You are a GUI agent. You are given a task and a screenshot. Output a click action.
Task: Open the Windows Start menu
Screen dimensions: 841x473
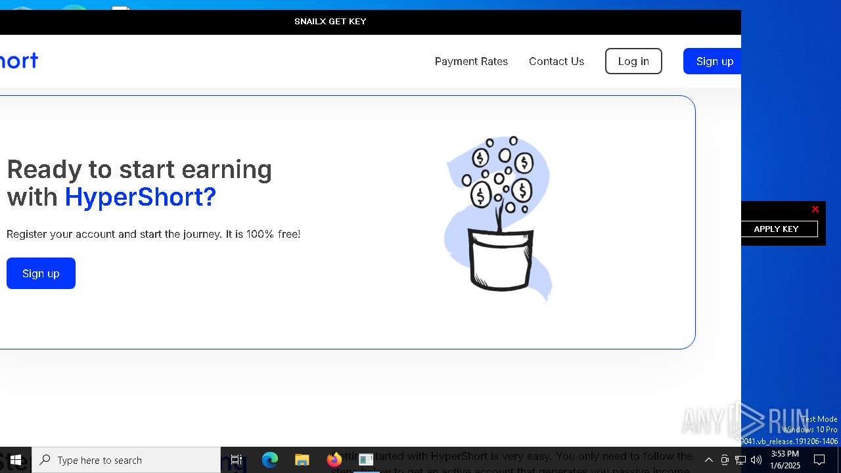[16, 460]
